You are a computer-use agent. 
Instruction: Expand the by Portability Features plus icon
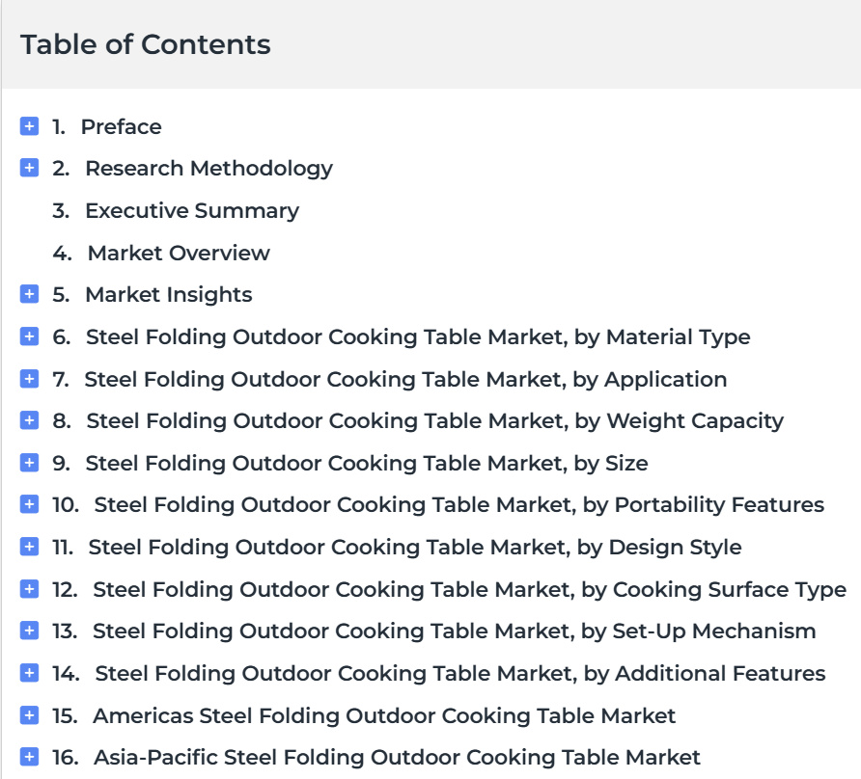pos(29,504)
